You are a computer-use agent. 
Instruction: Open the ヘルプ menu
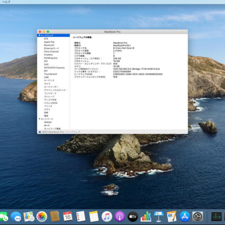(6, 2)
